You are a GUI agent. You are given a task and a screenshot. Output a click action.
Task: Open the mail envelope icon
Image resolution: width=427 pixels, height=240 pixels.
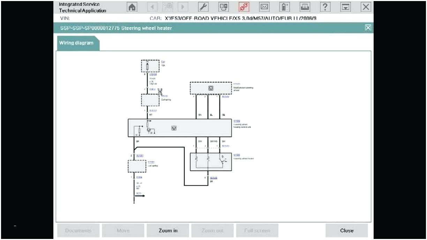coord(265,7)
